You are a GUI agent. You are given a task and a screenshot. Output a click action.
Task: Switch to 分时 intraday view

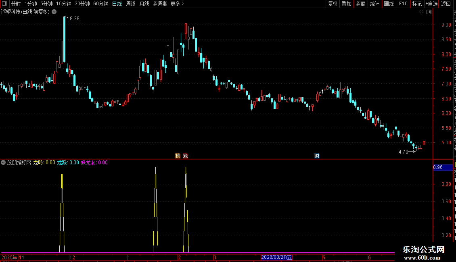(x=16, y=4)
